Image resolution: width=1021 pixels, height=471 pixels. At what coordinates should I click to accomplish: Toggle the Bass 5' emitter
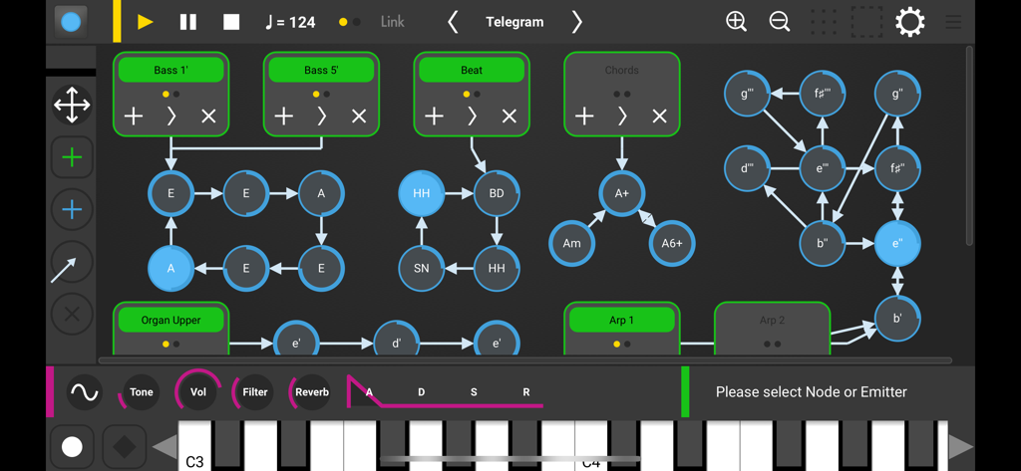click(x=322, y=71)
